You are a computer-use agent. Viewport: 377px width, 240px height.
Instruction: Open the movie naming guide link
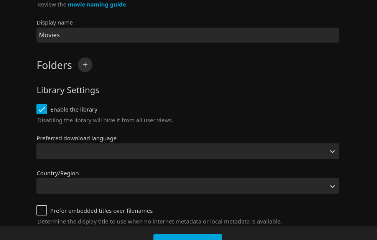point(97,5)
